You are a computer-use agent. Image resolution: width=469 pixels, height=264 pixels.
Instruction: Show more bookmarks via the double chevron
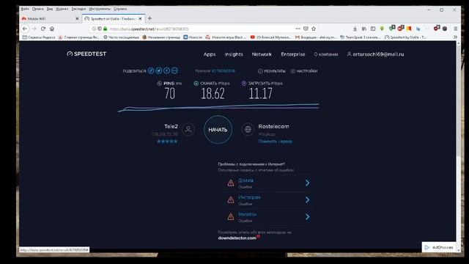coord(455,37)
